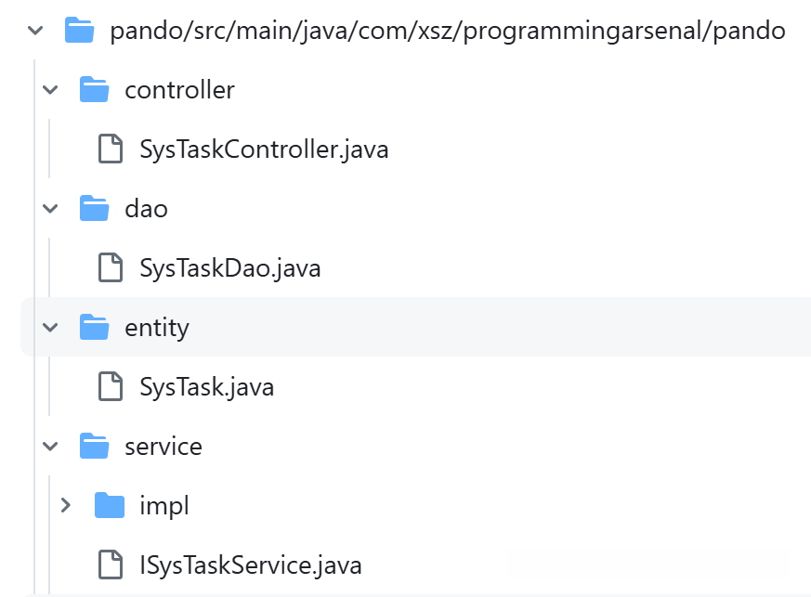Image resolution: width=811 pixels, height=597 pixels.
Task: Click the file icon for ISysTaskService.java
Action: 111,565
